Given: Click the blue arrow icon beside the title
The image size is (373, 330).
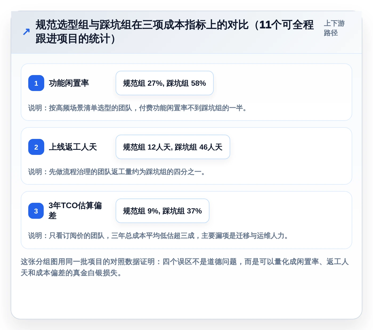Looking at the screenshot, I should (26, 32).
